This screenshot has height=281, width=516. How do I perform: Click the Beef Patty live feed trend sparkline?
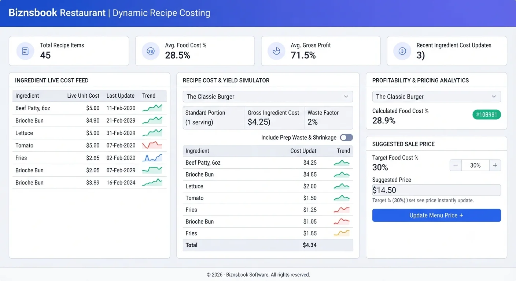coord(152,108)
